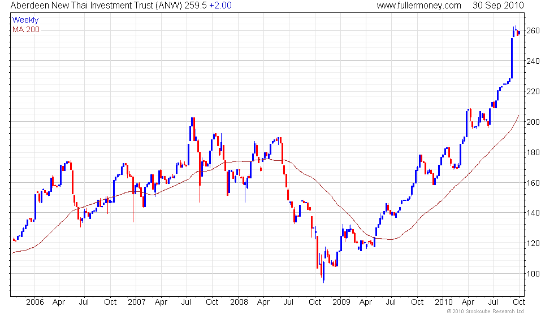554x316 pixels.
Task: Click the 260 price axis label
Action: [x=533, y=30]
